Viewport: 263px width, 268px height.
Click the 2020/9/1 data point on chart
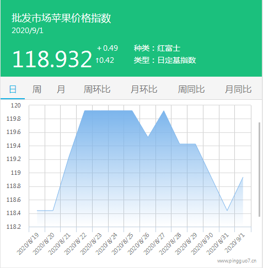pyautogui.click(x=243, y=178)
